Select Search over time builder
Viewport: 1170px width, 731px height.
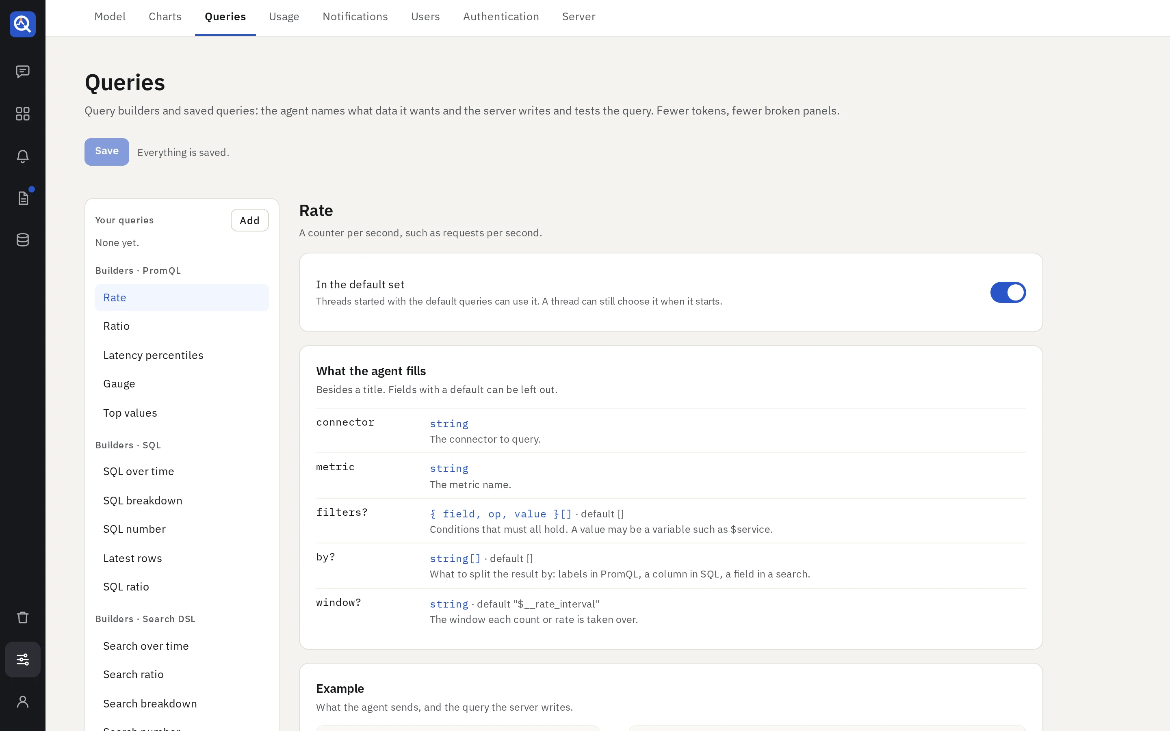tap(182, 646)
